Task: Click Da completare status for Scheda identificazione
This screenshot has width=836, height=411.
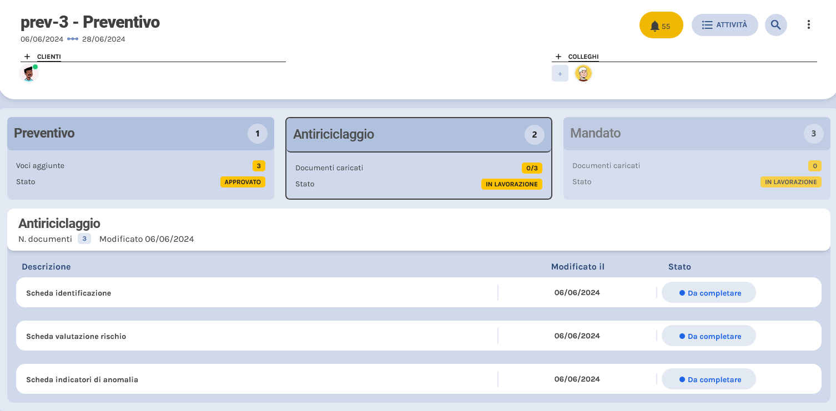Action: point(709,293)
